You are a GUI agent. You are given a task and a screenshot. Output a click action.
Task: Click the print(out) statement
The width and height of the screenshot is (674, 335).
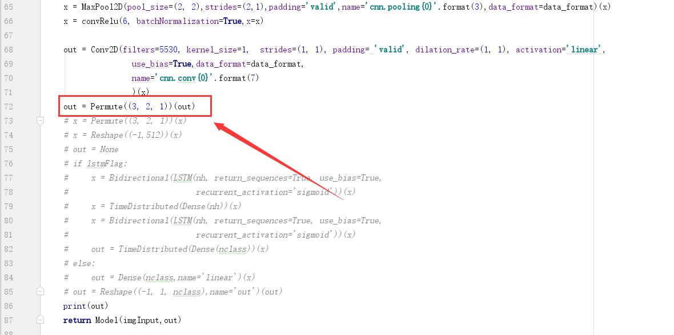coord(86,306)
